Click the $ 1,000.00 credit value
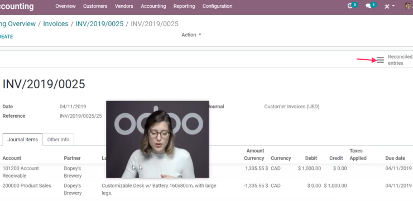The height and width of the screenshot is (201, 413). coord(335,186)
